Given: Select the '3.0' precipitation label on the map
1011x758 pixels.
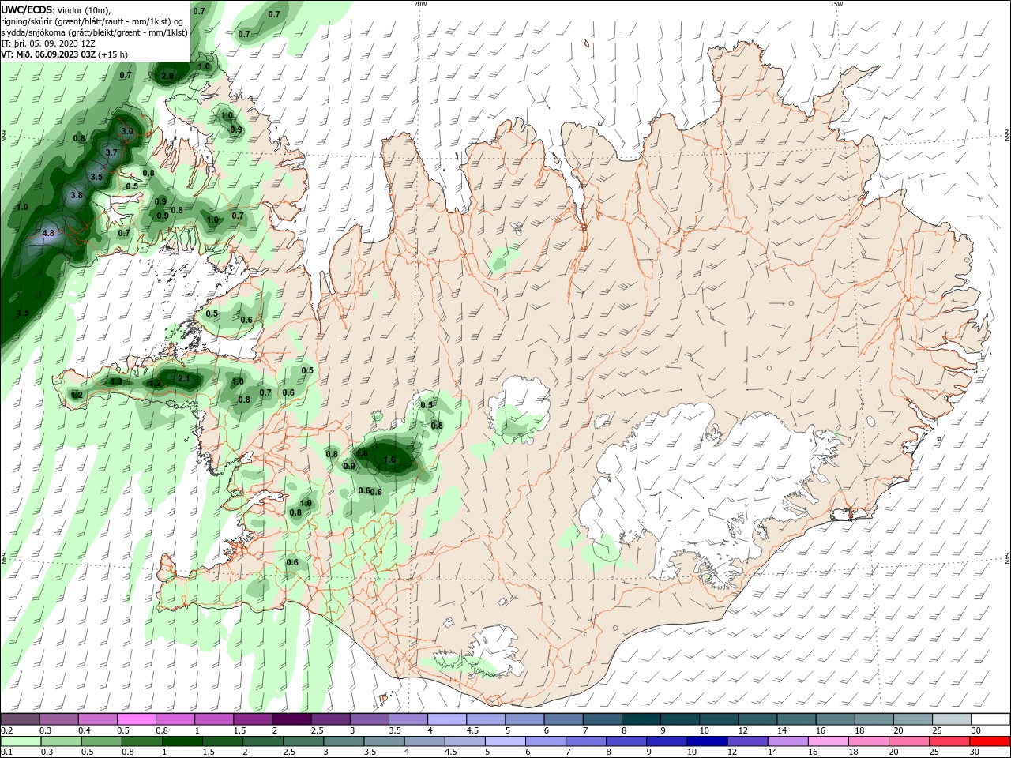Looking at the screenshot, I should 126,131.
